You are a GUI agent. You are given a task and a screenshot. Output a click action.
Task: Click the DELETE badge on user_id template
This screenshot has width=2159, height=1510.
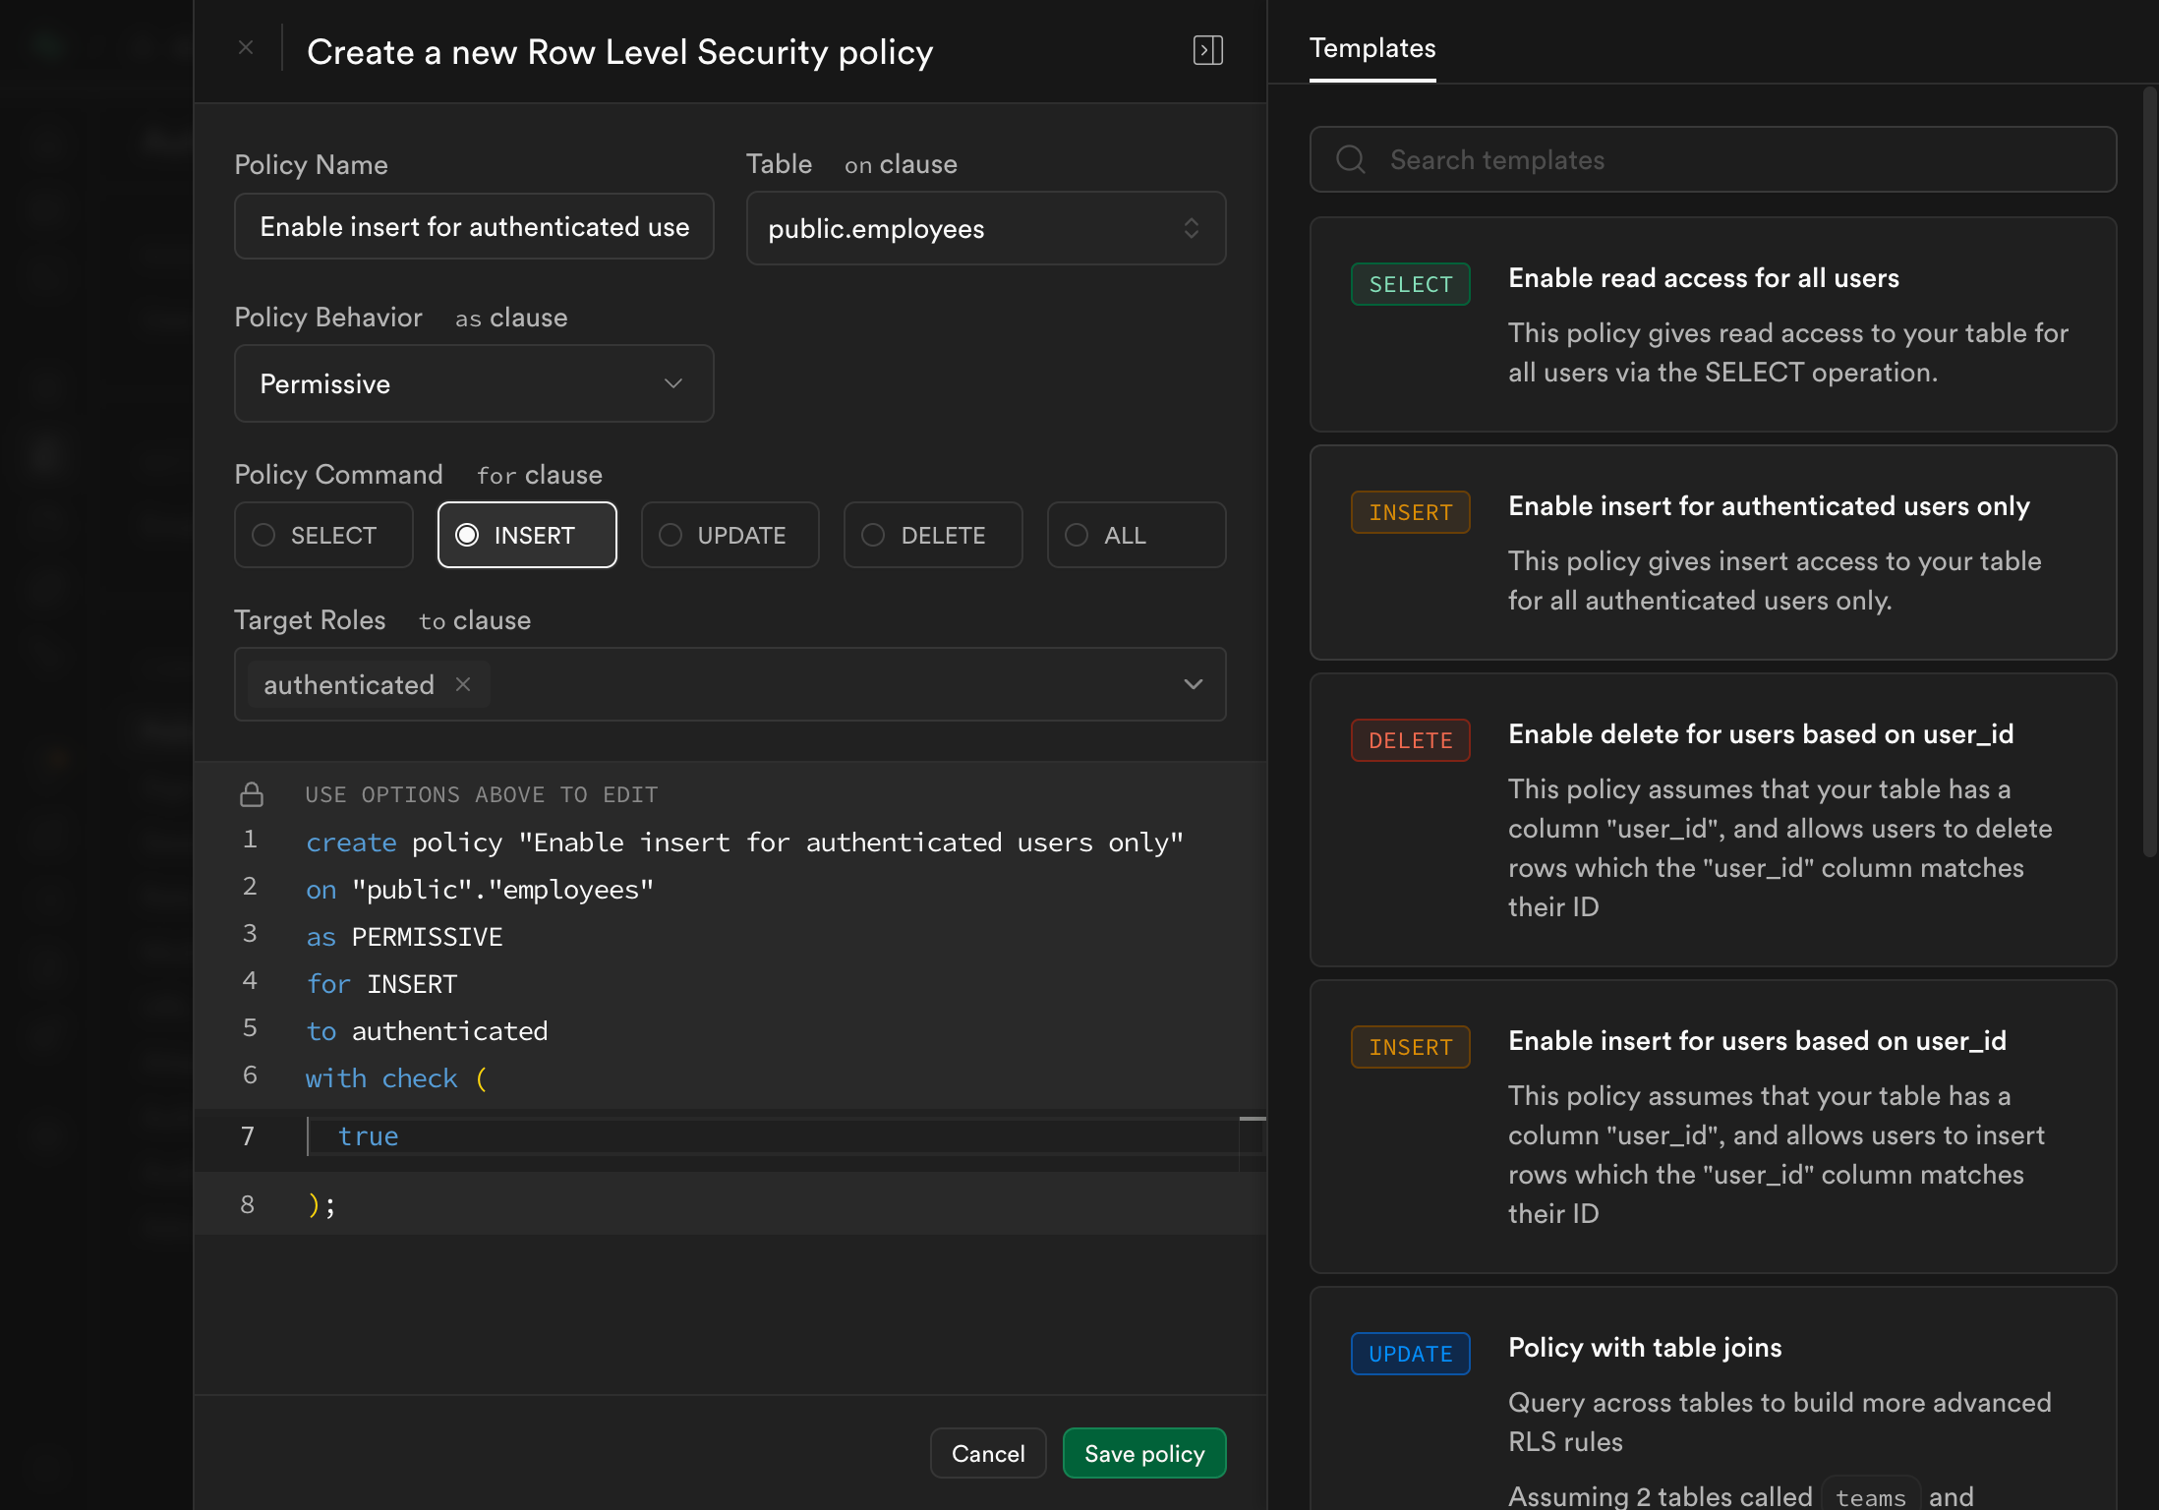coord(1410,740)
